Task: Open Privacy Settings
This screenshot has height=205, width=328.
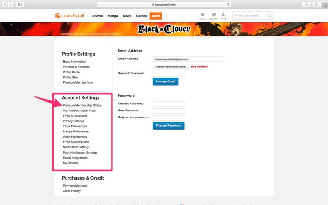Action: pyautogui.click(x=74, y=121)
